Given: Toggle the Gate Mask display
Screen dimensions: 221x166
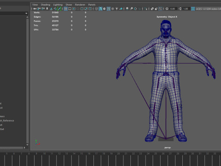Looking at the screenshot, I should (x=78, y=9).
